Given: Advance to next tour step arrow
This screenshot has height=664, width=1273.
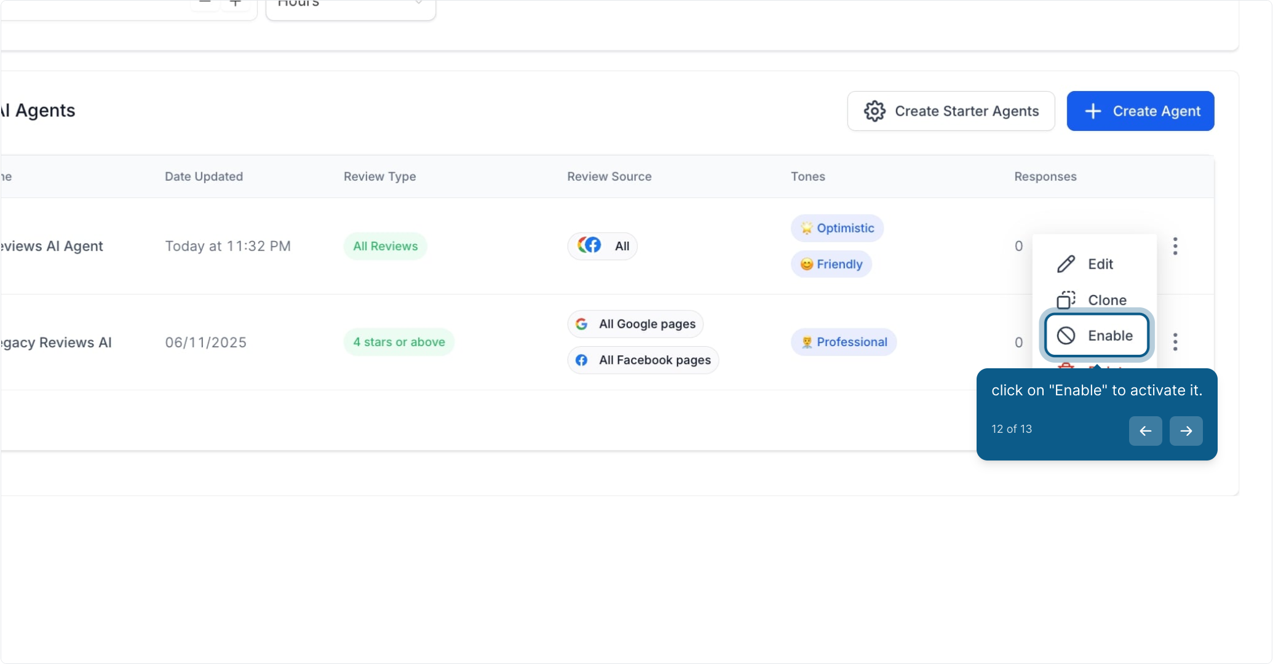Looking at the screenshot, I should [1186, 431].
